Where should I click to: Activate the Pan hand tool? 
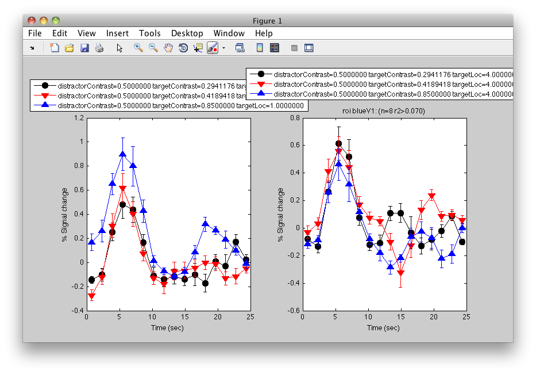[168, 48]
